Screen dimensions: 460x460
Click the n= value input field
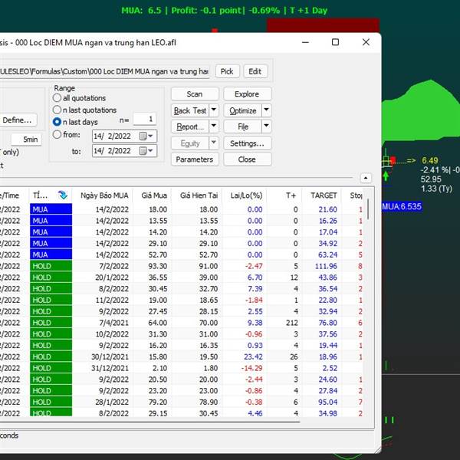pos(144,119)
